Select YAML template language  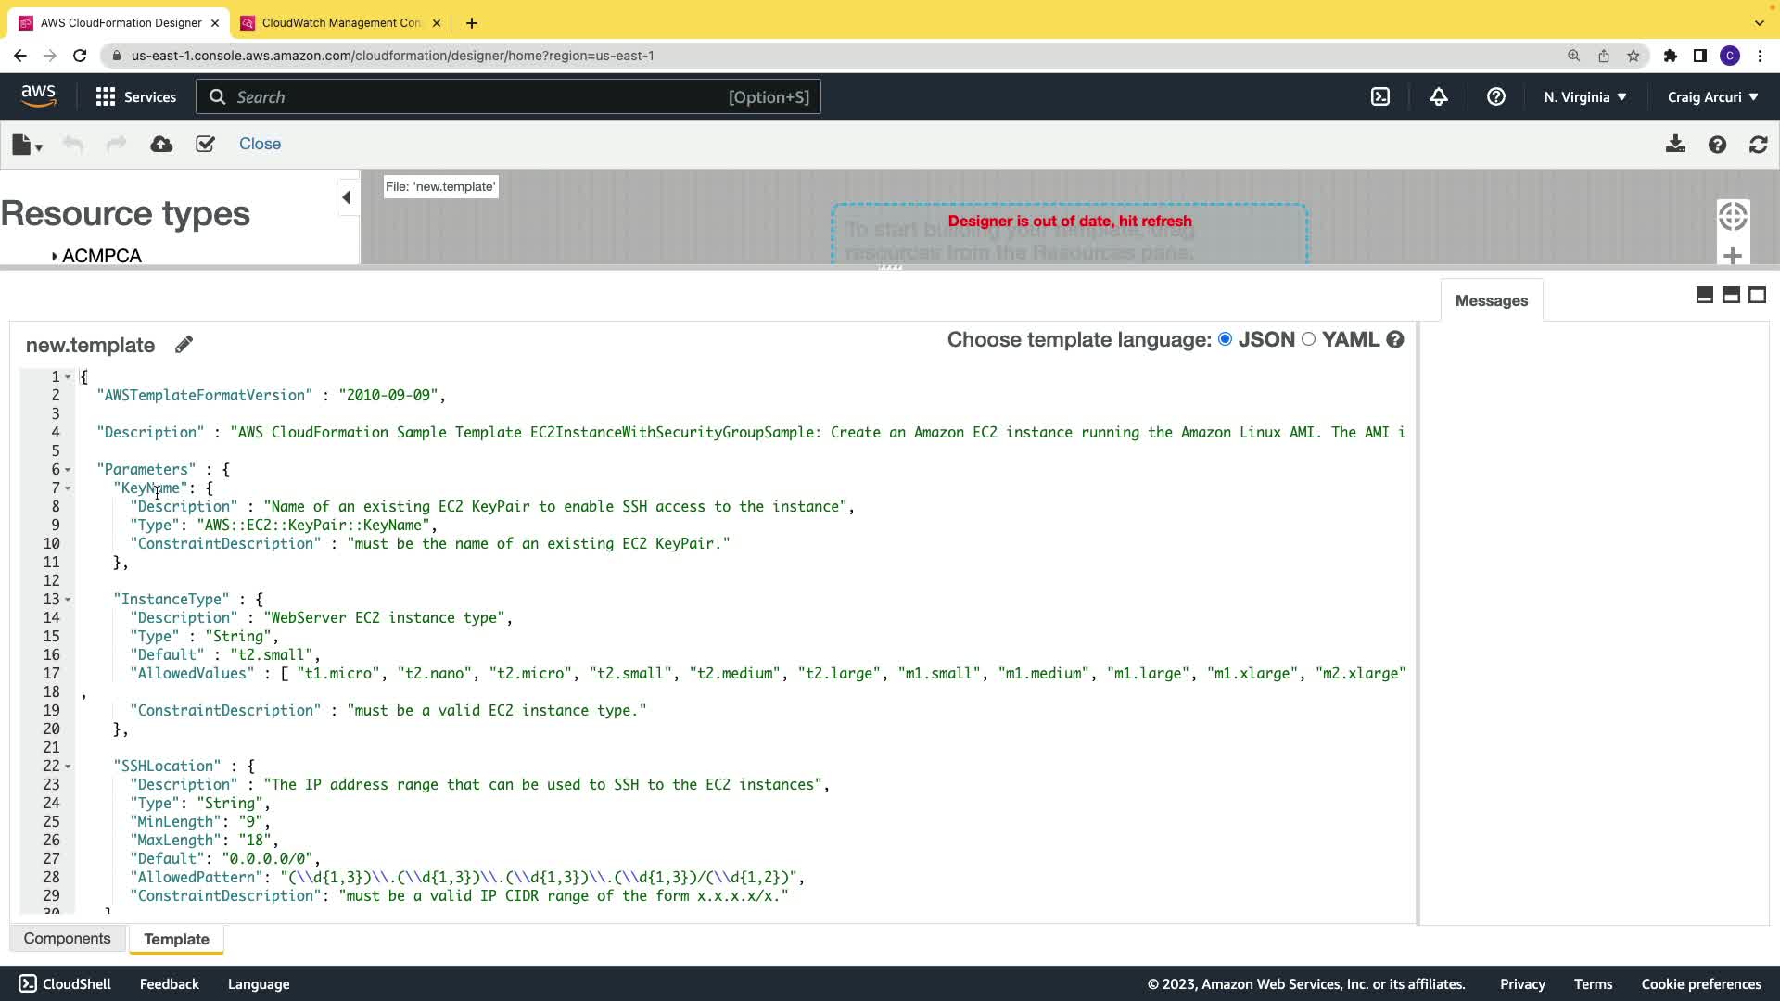1308,339
